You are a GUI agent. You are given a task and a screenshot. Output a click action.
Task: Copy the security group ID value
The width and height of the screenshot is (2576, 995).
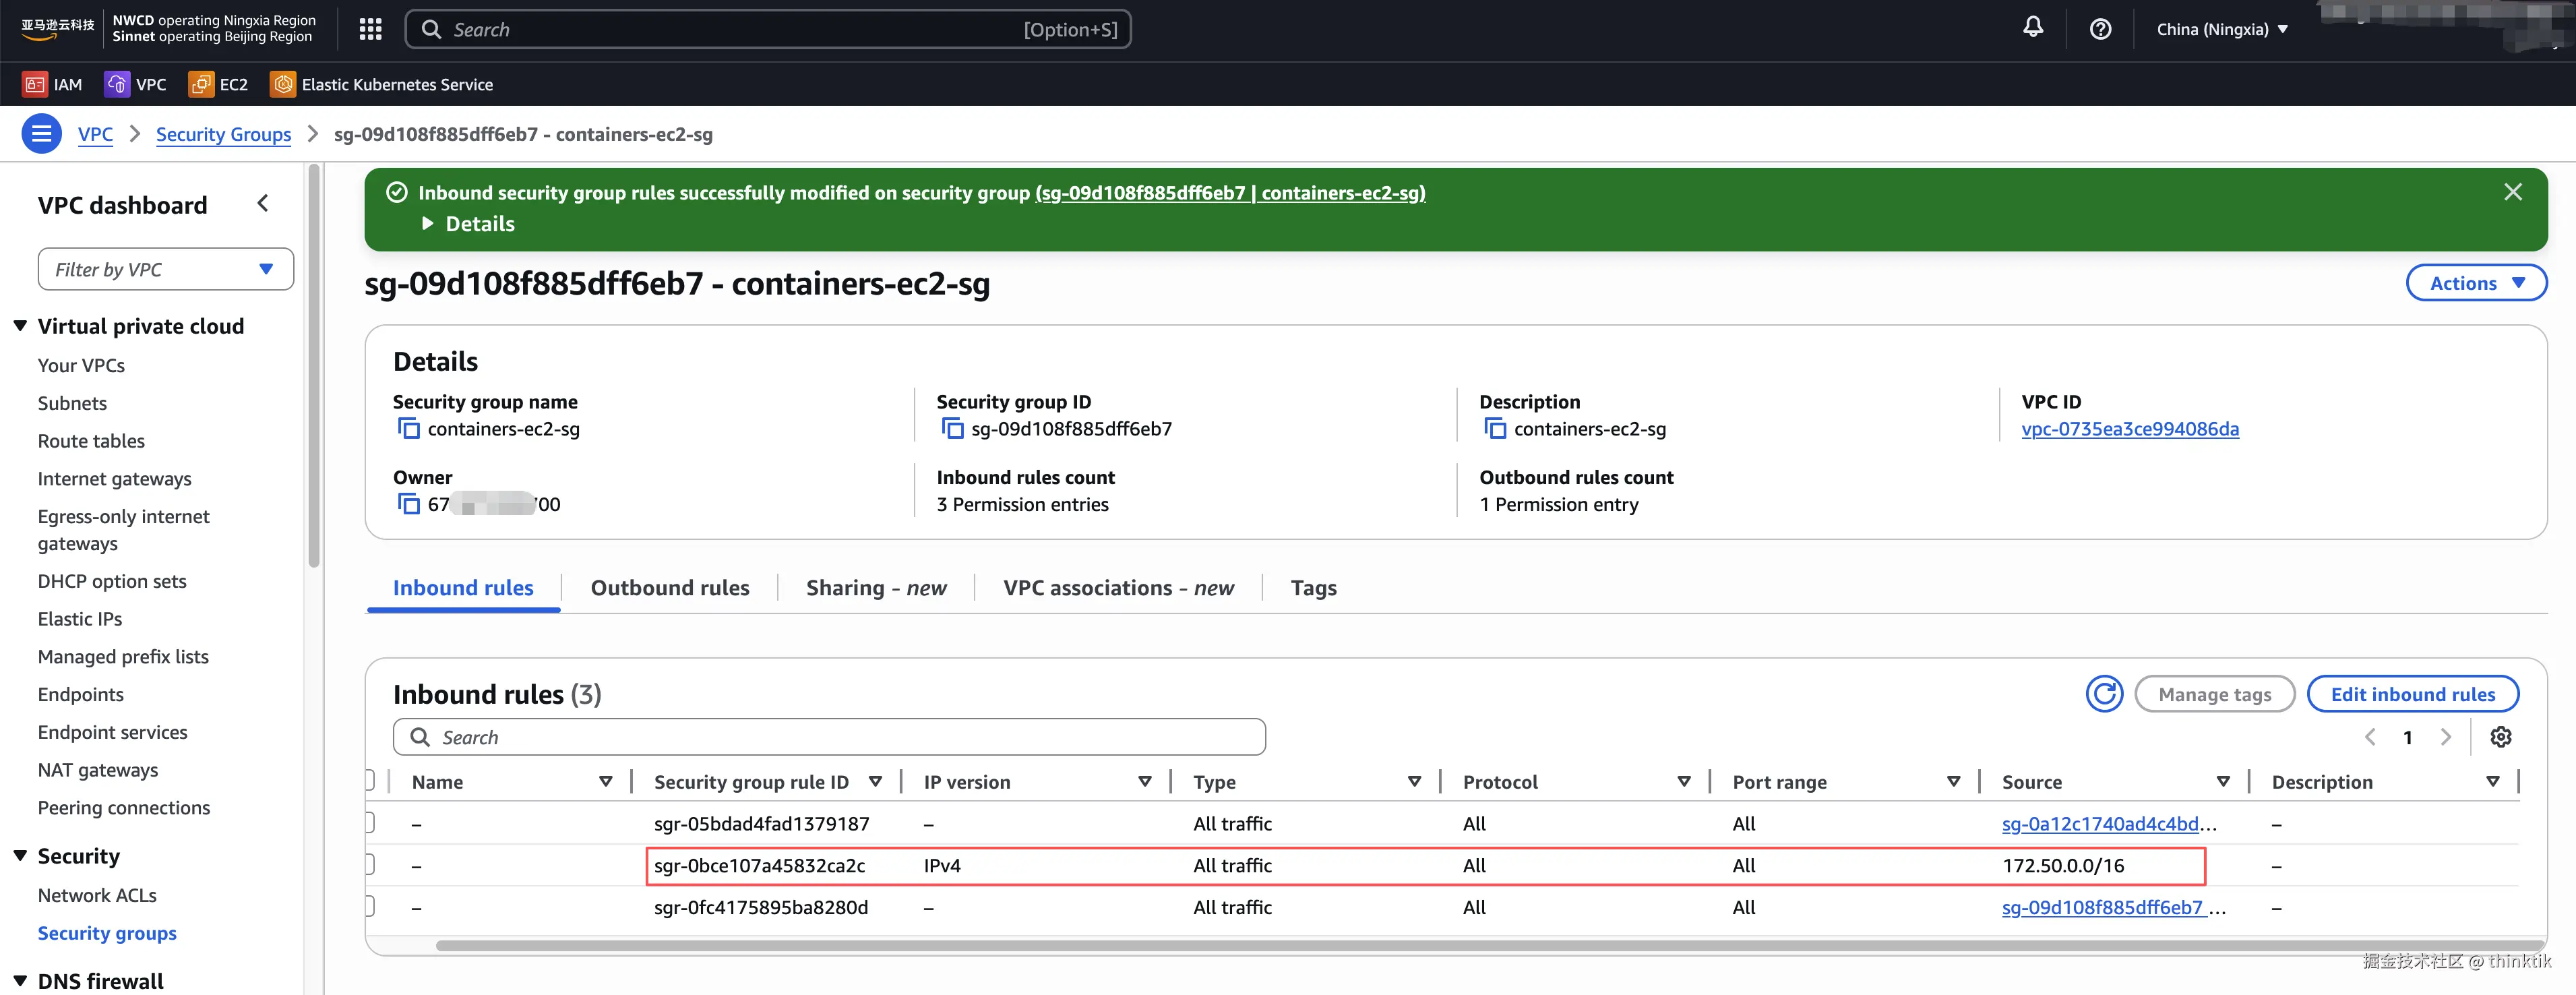952,429
